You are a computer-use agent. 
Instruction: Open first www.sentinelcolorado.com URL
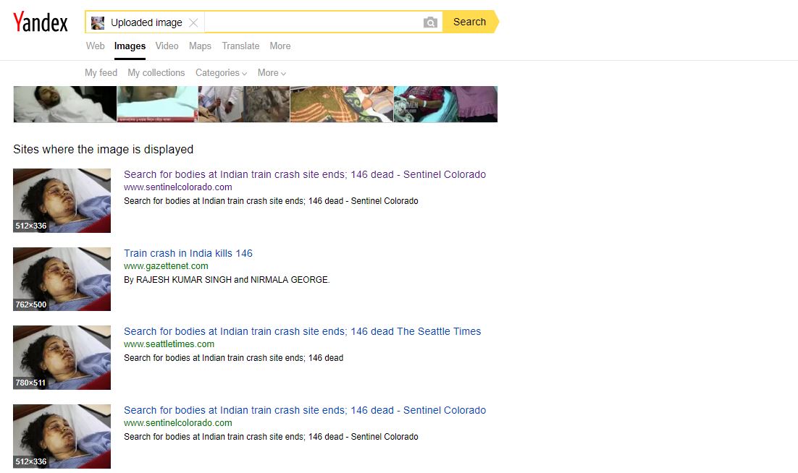[x=177, y=187]
